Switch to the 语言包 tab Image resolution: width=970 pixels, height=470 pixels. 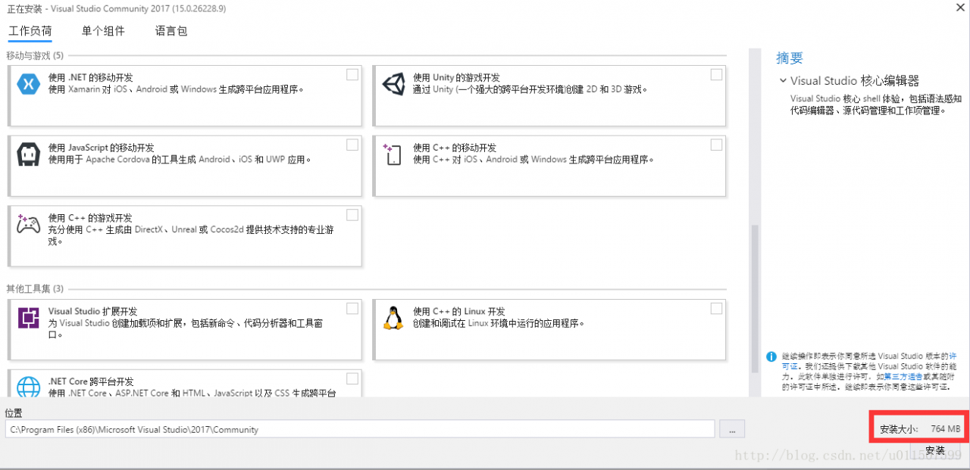[171, 31]
